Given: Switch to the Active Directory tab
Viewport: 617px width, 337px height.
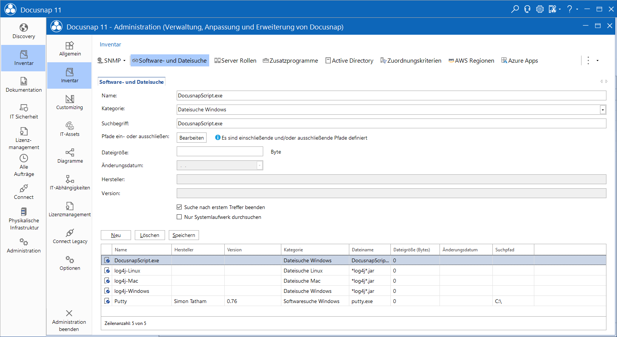Looking at the screenshot, I should click(x=349, y=61).
